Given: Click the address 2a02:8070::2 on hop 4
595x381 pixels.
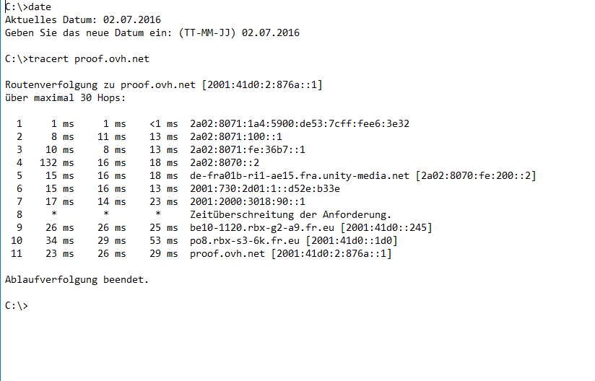Looking at the screenshot, I should pyautogui.click(x=224, y=162).
